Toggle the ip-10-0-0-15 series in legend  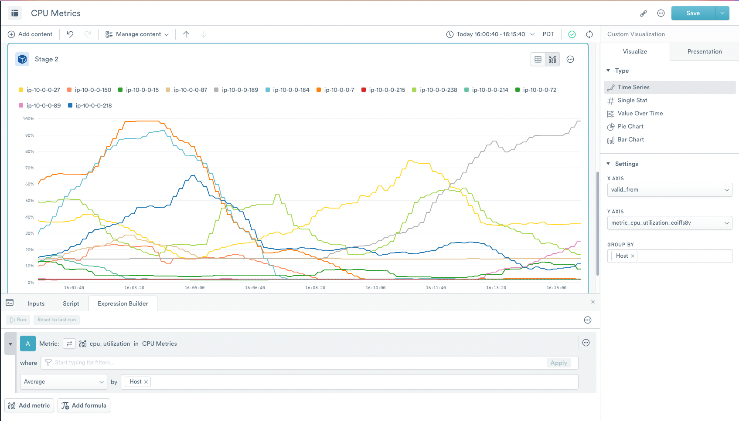(x=139, y=90)
